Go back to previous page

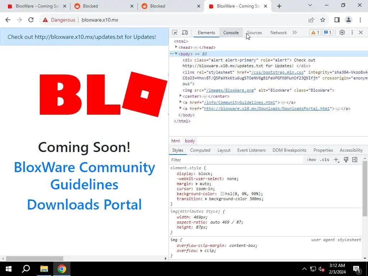(8, 20)
